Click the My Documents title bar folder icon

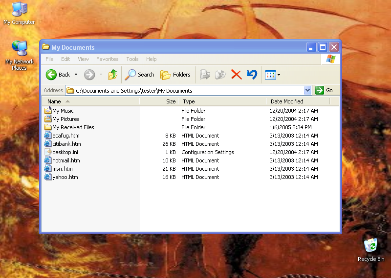[45, 47]
